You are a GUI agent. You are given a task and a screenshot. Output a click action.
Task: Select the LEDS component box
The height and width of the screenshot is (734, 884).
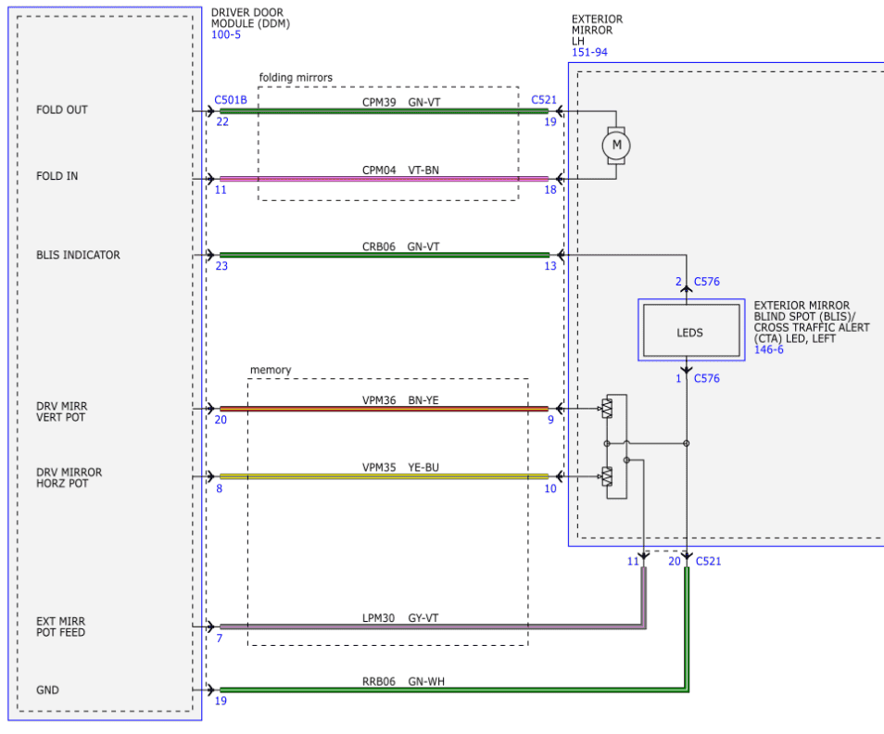pos(691,330)
